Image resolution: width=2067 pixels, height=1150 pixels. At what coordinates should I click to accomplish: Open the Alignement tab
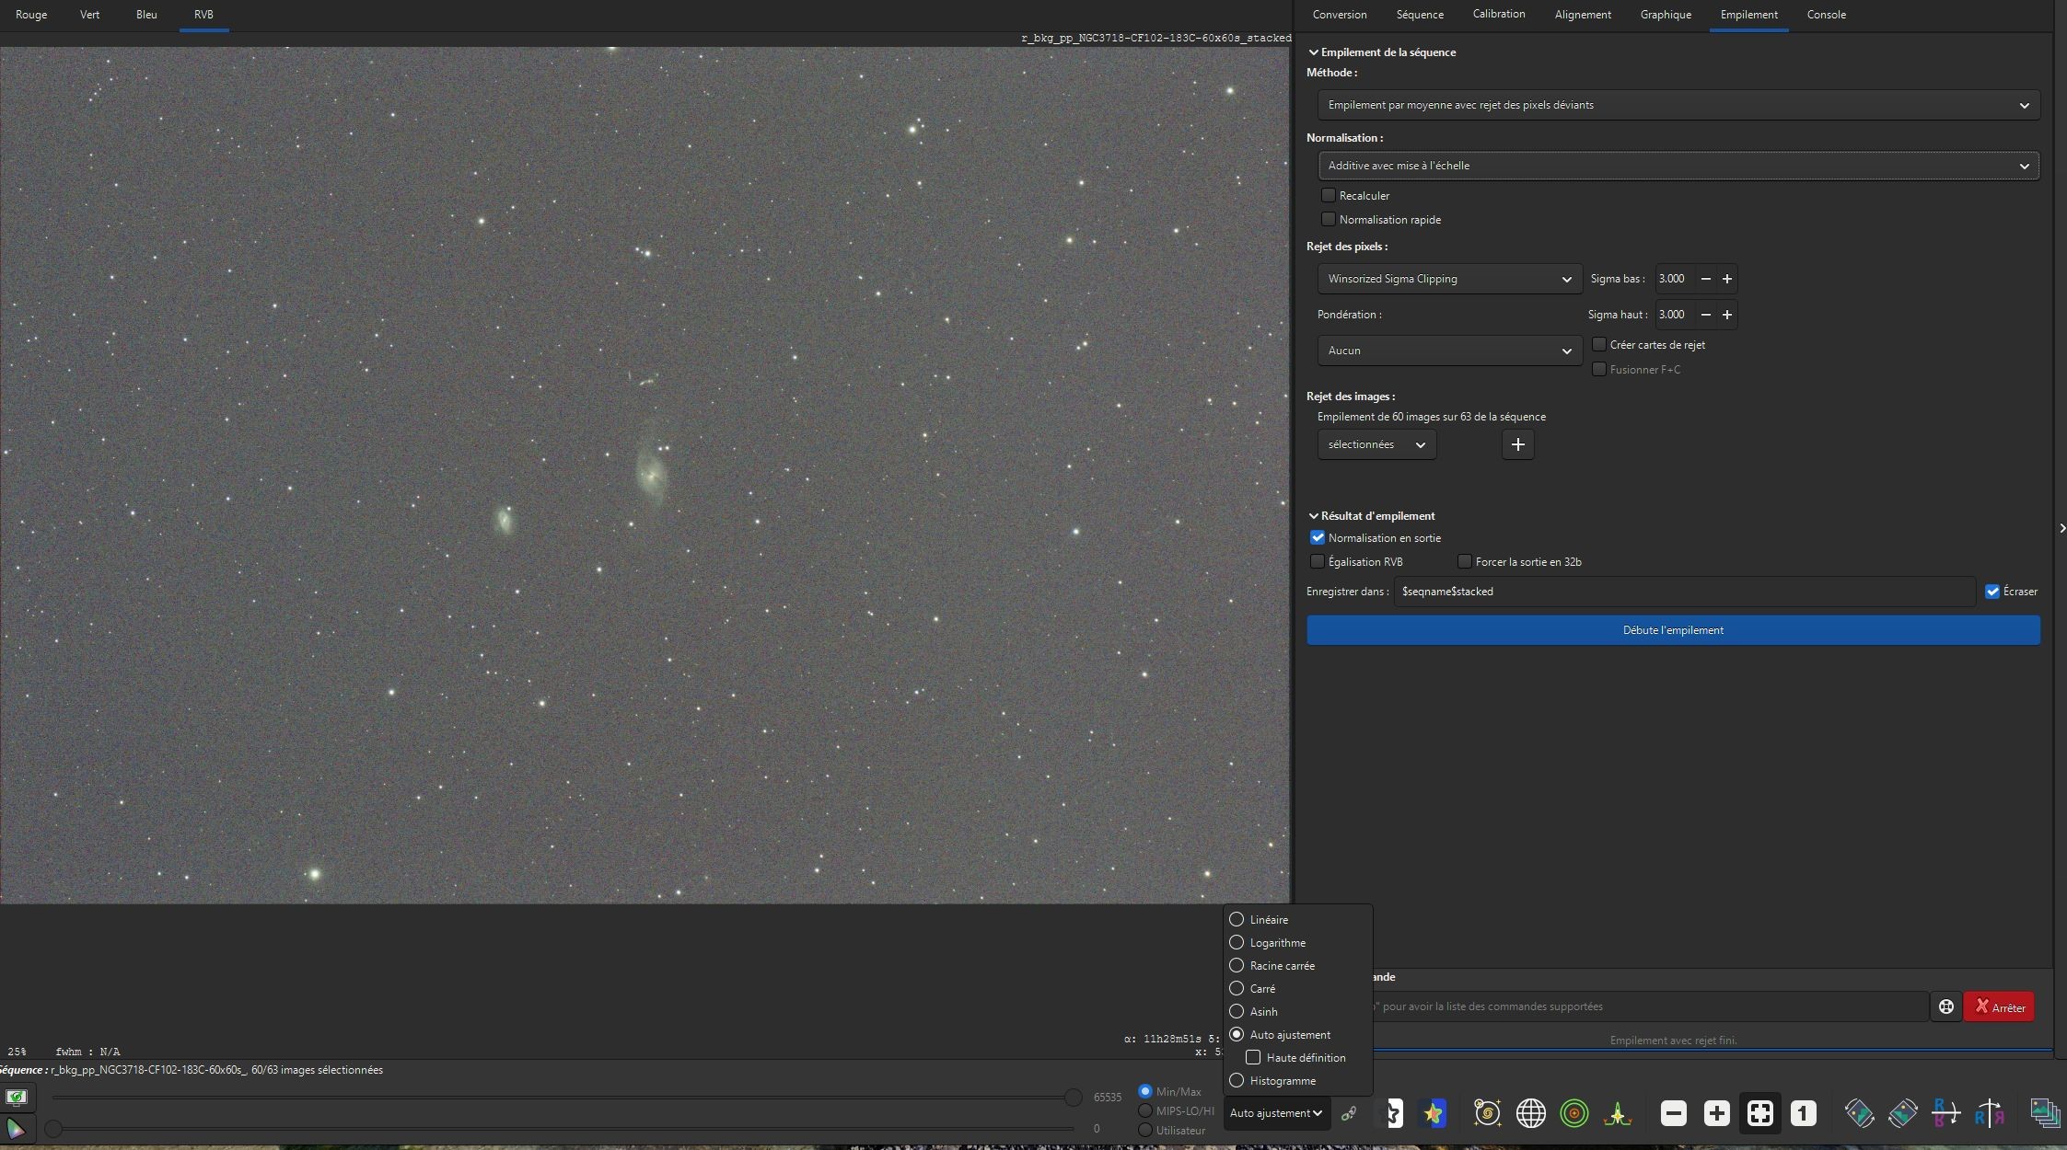1583,15
